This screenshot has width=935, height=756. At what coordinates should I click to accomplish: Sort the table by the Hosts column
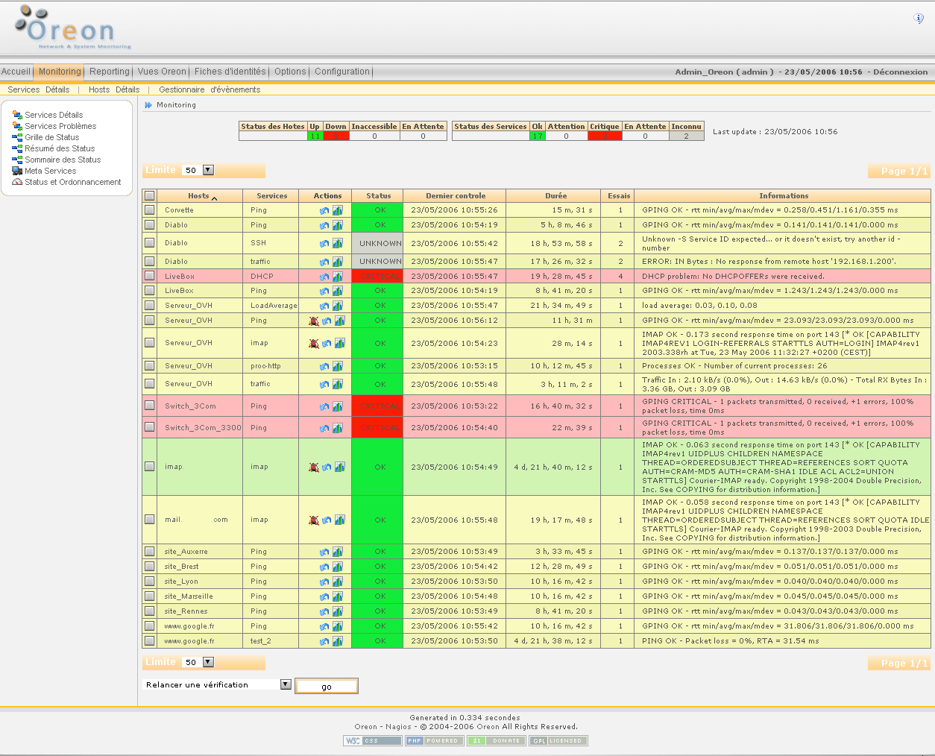[199, 196]
